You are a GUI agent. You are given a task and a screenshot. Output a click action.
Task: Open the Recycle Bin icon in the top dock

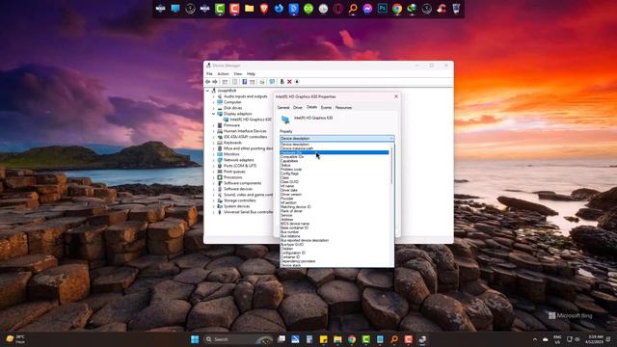coord(456,9)
